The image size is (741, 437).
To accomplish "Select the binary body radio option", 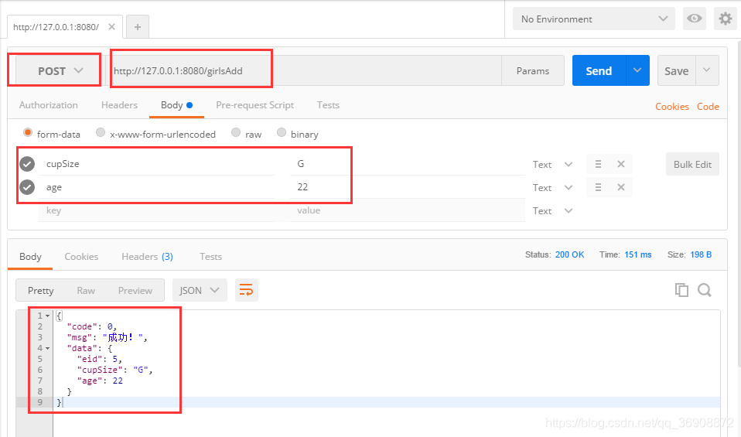I will pos(282,132).
